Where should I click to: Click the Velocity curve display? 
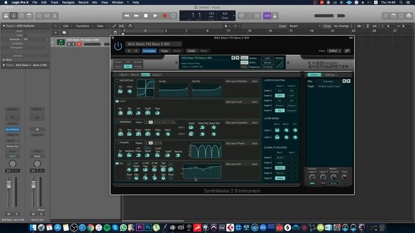(x=279, y=64)
